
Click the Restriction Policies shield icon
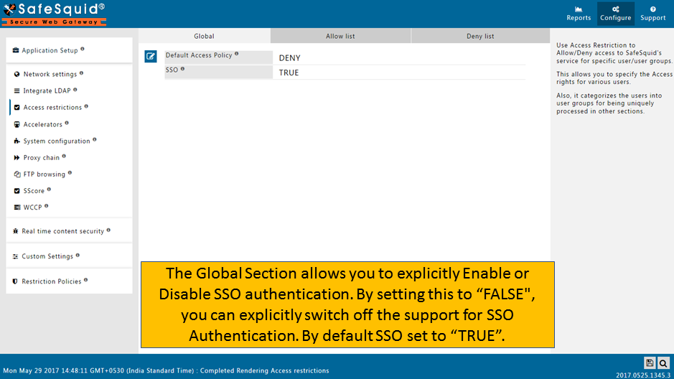click(x=15, y=281)
